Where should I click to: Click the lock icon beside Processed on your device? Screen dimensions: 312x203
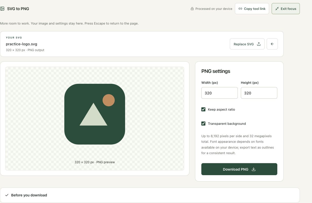(x=192, y=9)
